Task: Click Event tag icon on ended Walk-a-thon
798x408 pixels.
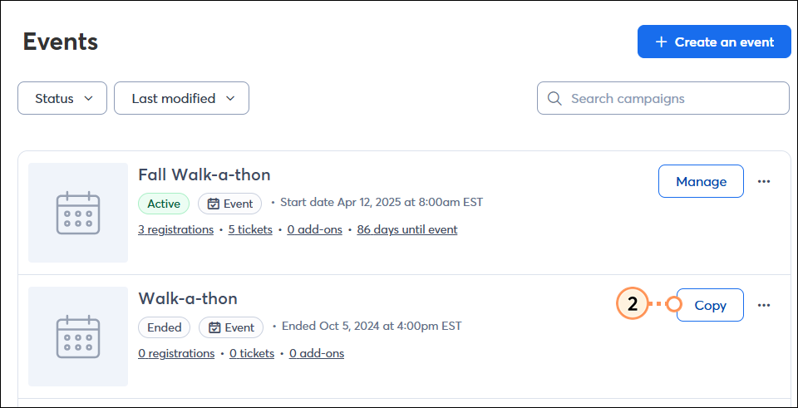Action: coord(214,327)
